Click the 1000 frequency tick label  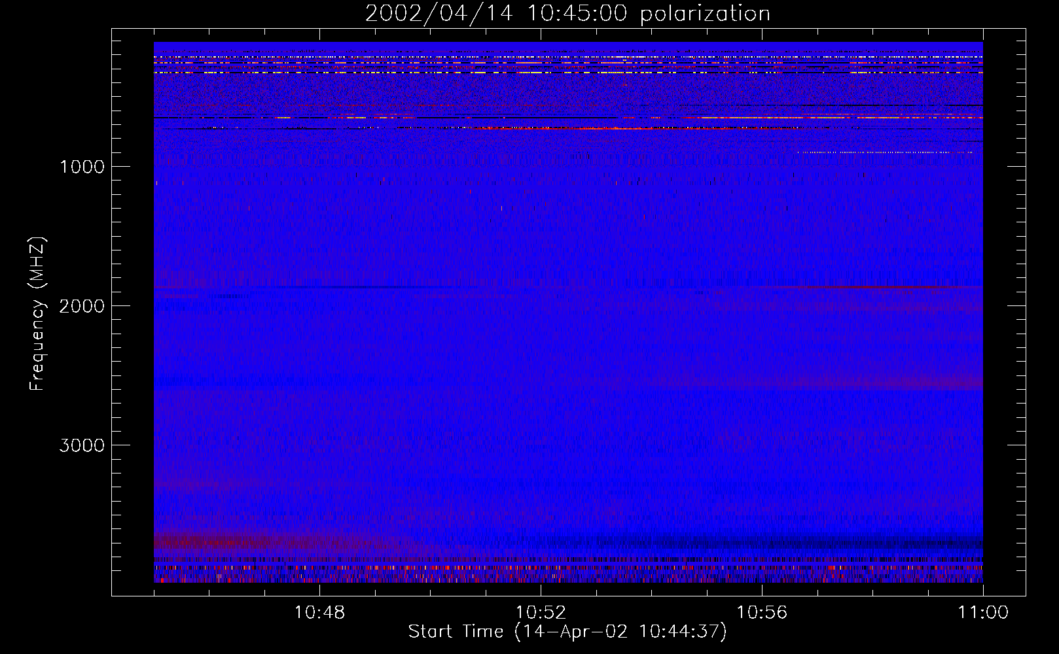(x=82, y=167)
